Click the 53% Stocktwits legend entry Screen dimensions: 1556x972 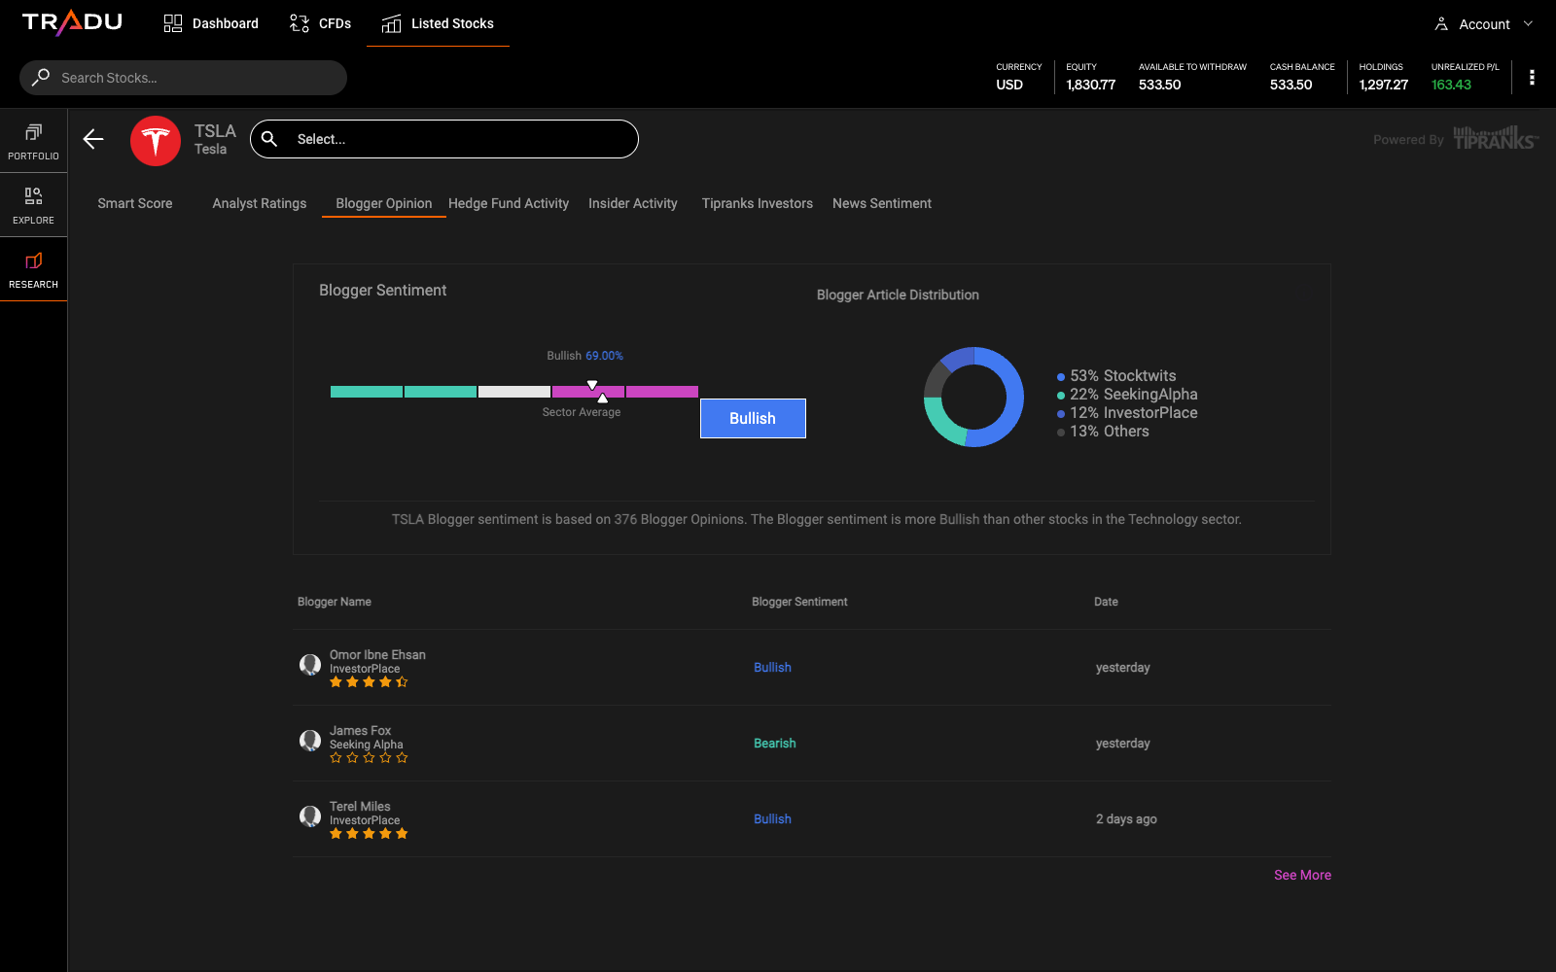coord(1116,376)
